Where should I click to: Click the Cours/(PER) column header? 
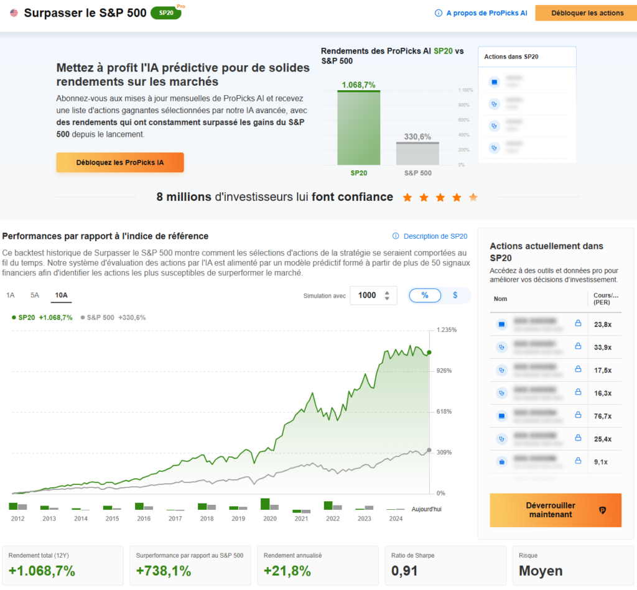(605, 299)
